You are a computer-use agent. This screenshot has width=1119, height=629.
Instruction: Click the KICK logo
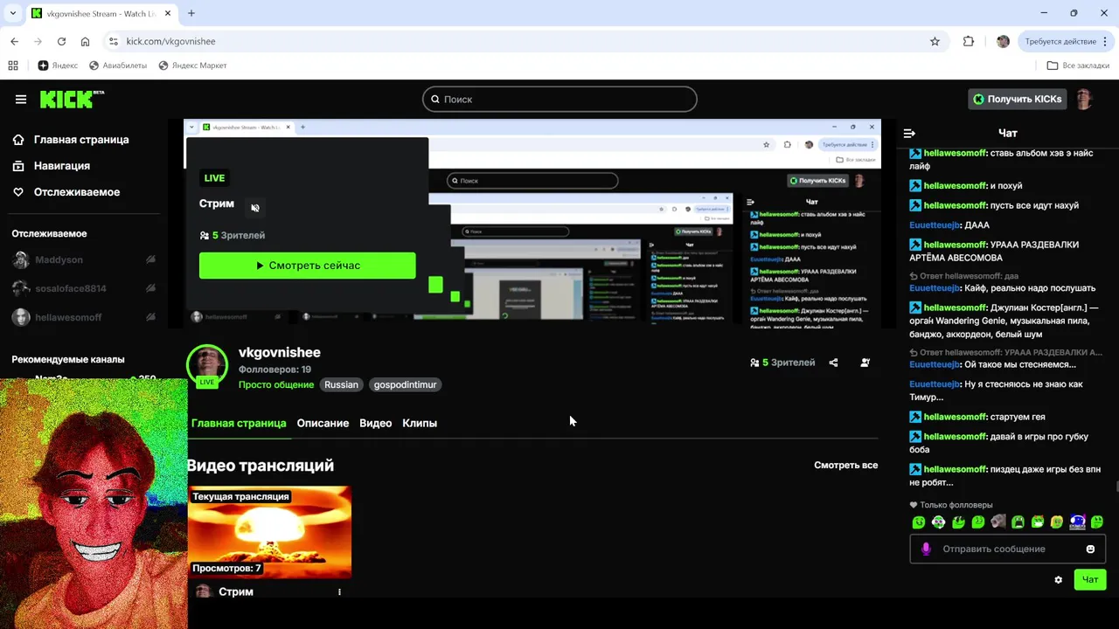(72, 99)
